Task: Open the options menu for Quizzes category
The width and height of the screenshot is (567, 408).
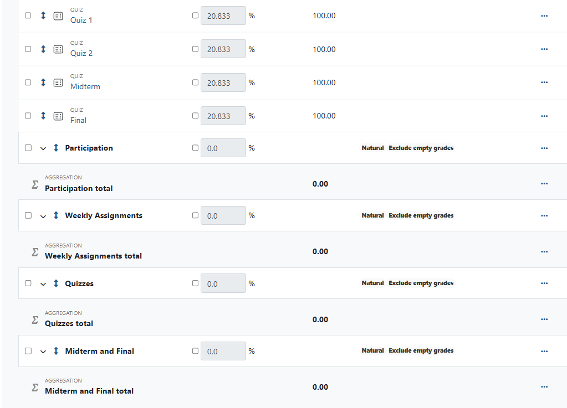Action: click(544, 283)
